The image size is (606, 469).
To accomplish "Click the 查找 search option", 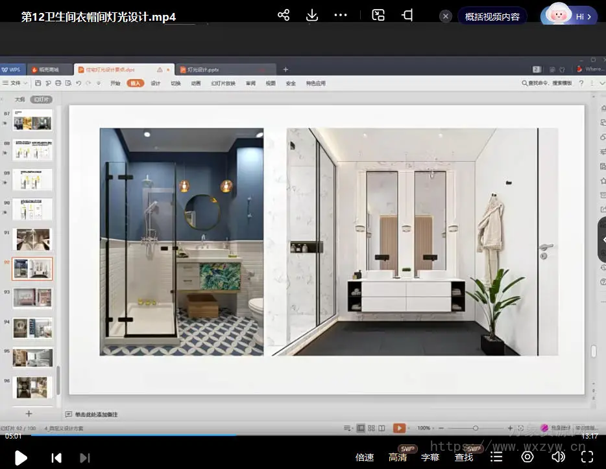I will [464, 457].
